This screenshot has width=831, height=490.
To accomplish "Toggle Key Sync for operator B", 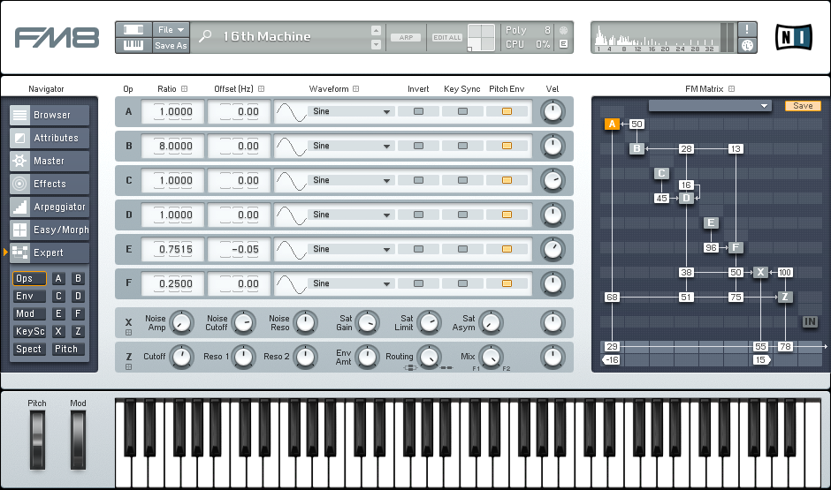I will (462, 146).
